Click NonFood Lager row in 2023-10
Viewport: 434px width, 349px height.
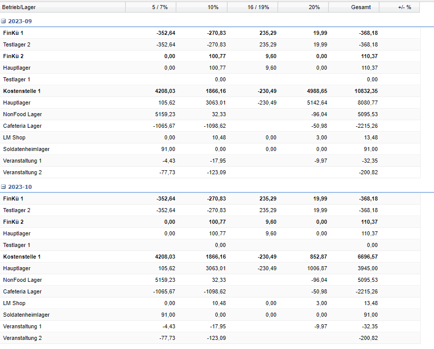coord(22,280)
